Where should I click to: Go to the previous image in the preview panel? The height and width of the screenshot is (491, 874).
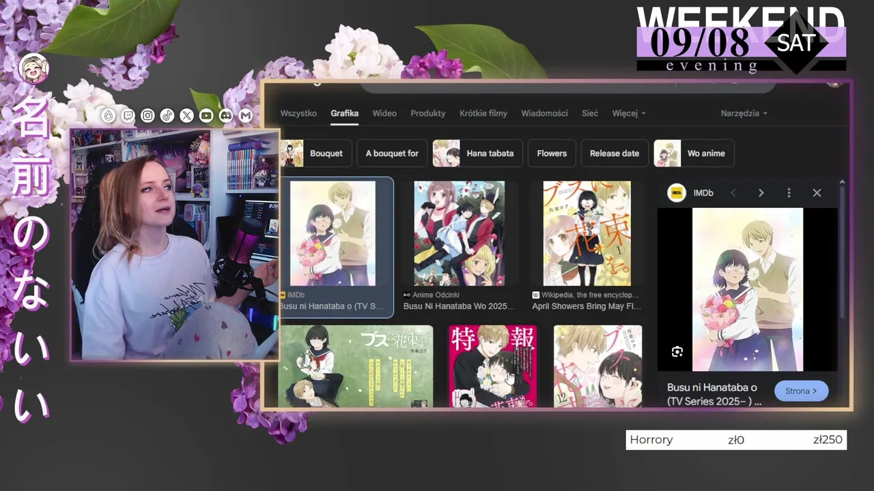point(733,193)
